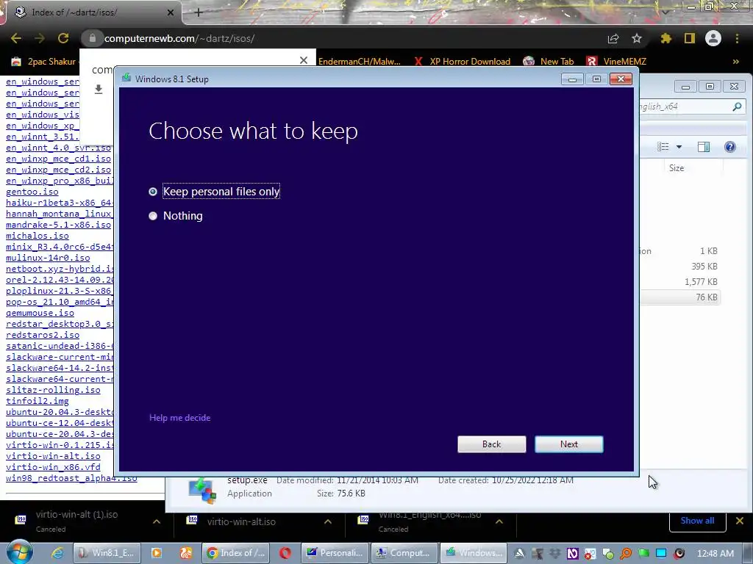Open the virtio-win_x86.vfd link

53,467
